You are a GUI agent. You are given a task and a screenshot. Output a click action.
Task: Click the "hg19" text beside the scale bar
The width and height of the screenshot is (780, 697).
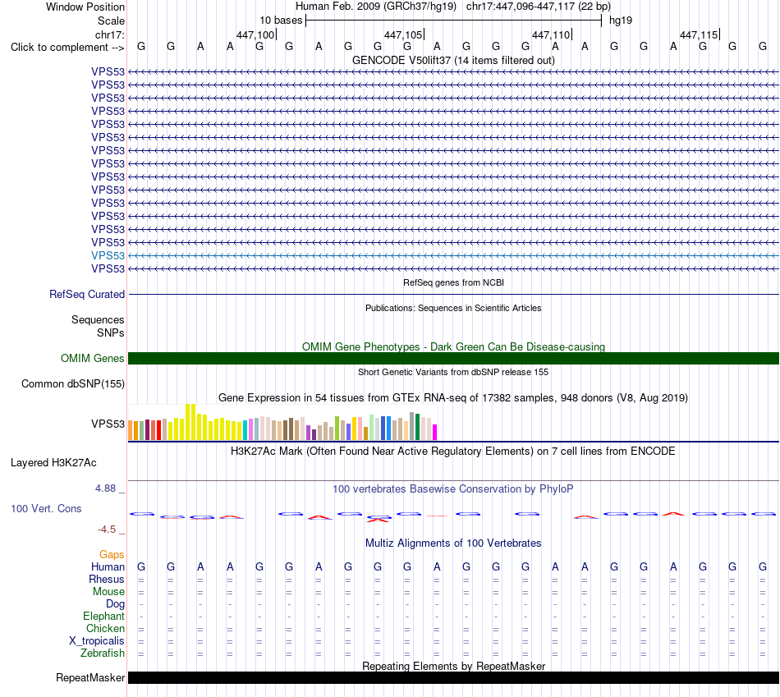click(621, 21)
